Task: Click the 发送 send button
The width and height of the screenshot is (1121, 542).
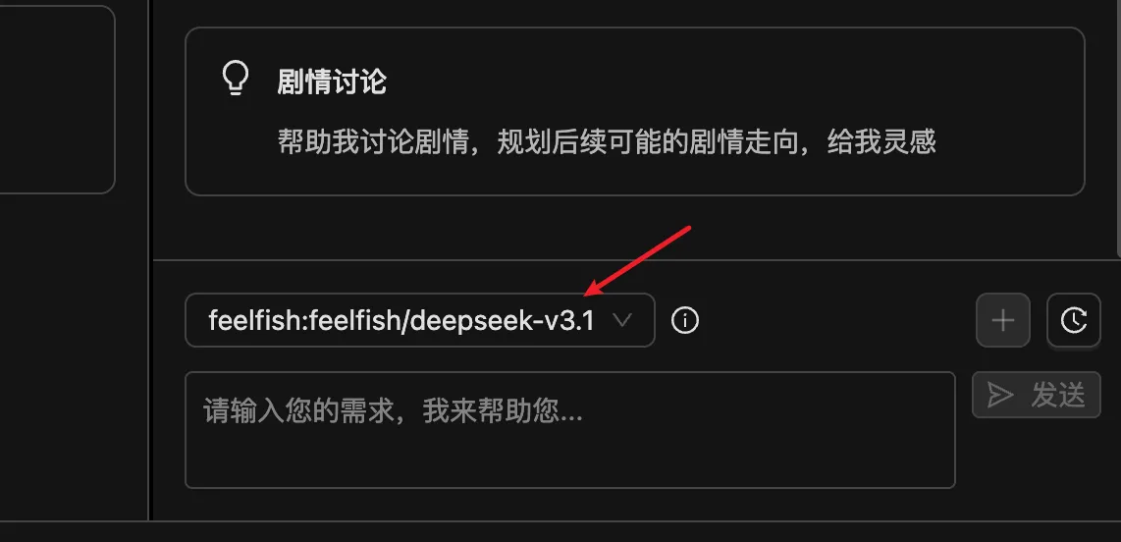Action: tap(1036, 395)
